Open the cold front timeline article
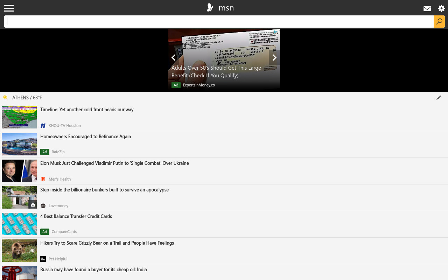Image resolution: width=448 pixels, height=280 pixels. click(87, 110)
